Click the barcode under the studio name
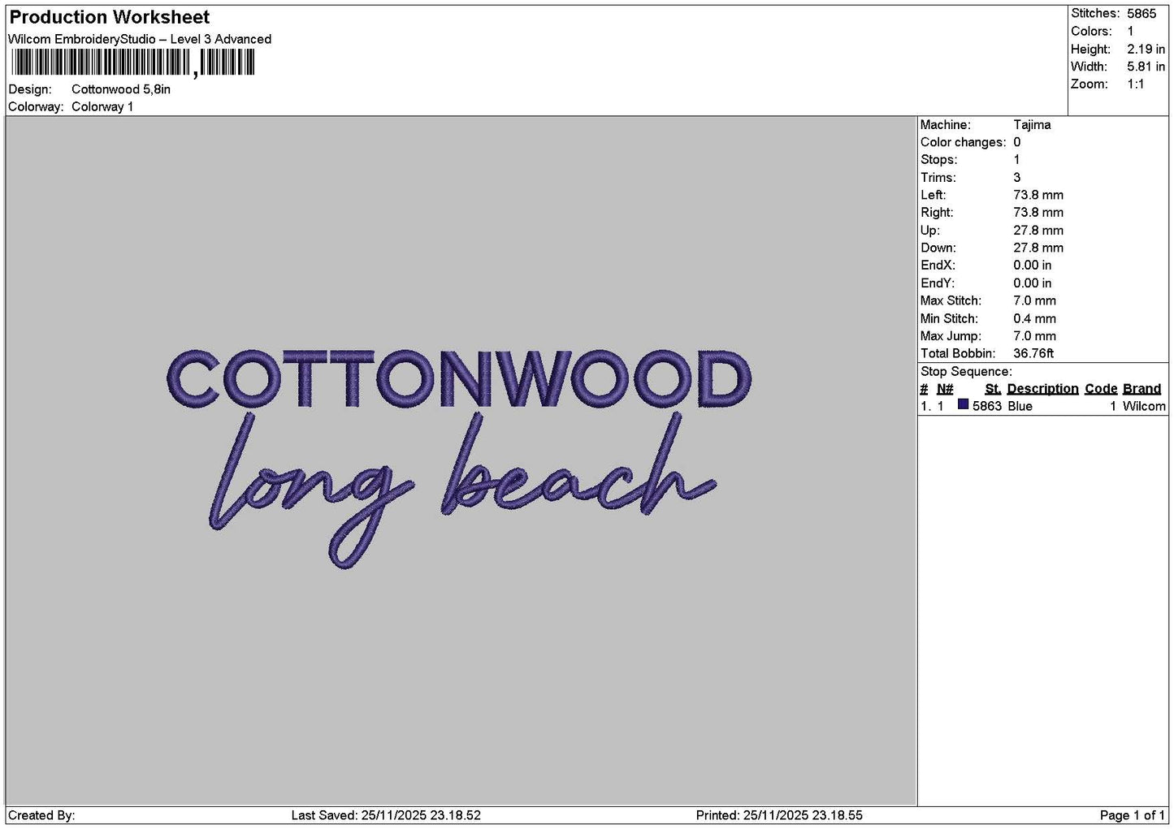 tap(133, 63)
